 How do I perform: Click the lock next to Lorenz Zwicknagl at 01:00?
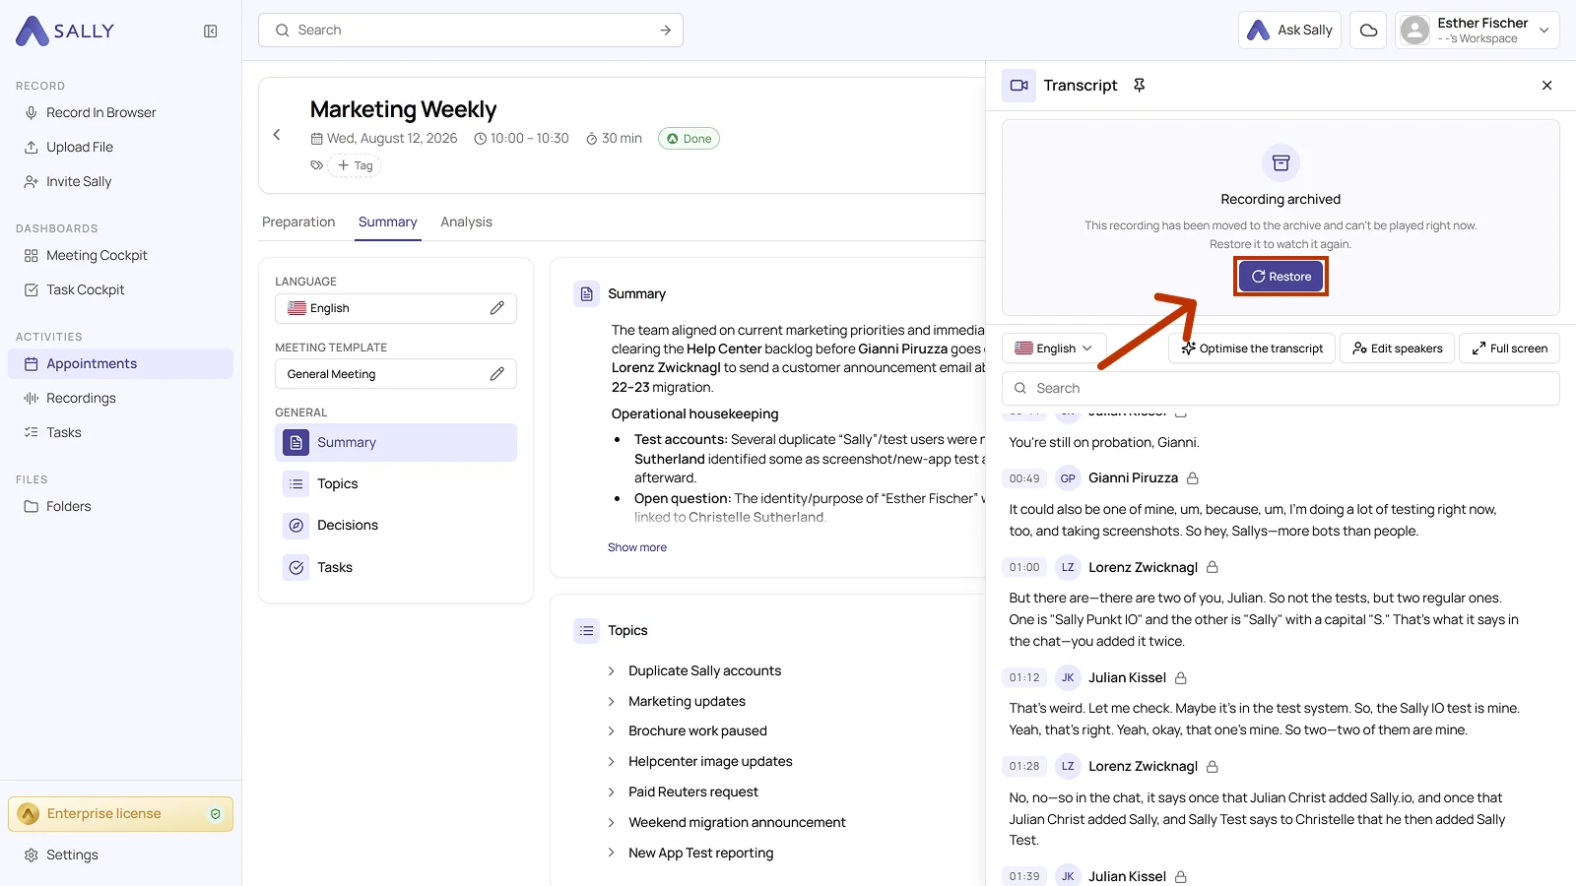coord(1213,567)
